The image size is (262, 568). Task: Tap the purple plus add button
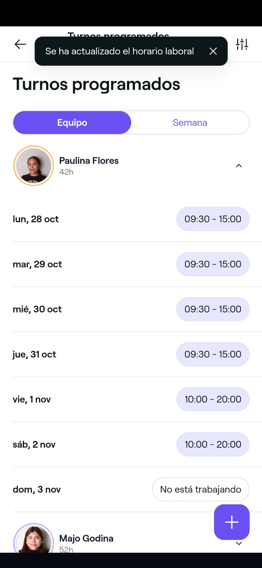tap(231, 522)
